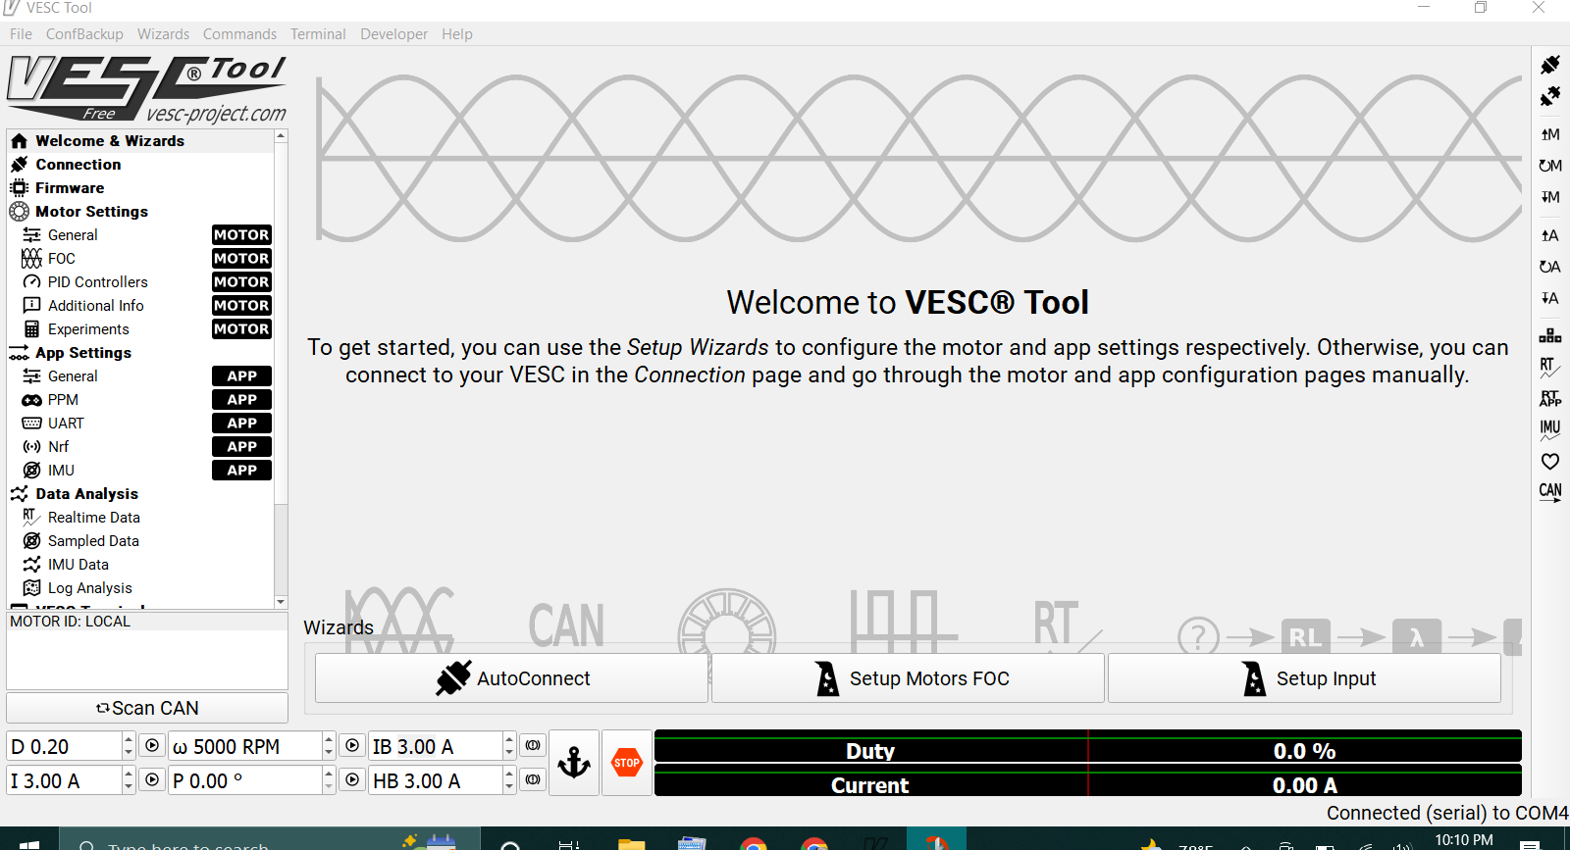Viewport: 1570px width, 850px height.
Task: Increase IB 3.00 A brake current with up arrow
Action: pos(509,739)
